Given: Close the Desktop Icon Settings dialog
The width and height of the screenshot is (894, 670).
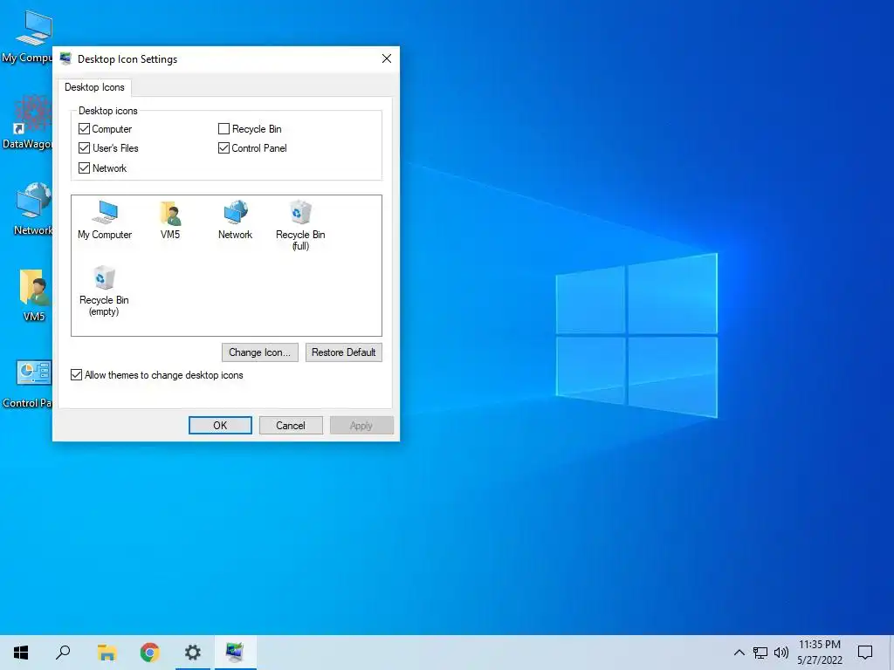Looking at the screenshot, I should (x=387, y=58).
